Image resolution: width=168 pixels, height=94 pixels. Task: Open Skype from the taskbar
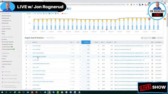[54, 92]
